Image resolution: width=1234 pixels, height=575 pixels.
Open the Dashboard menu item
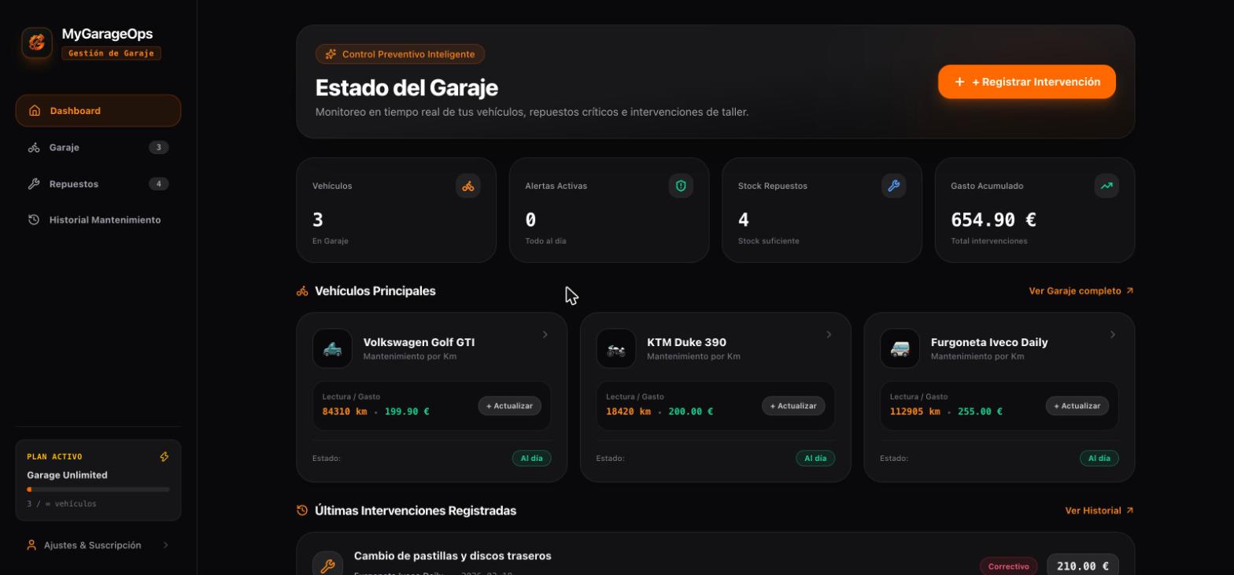pyautogui.click(x=98, y=111)
